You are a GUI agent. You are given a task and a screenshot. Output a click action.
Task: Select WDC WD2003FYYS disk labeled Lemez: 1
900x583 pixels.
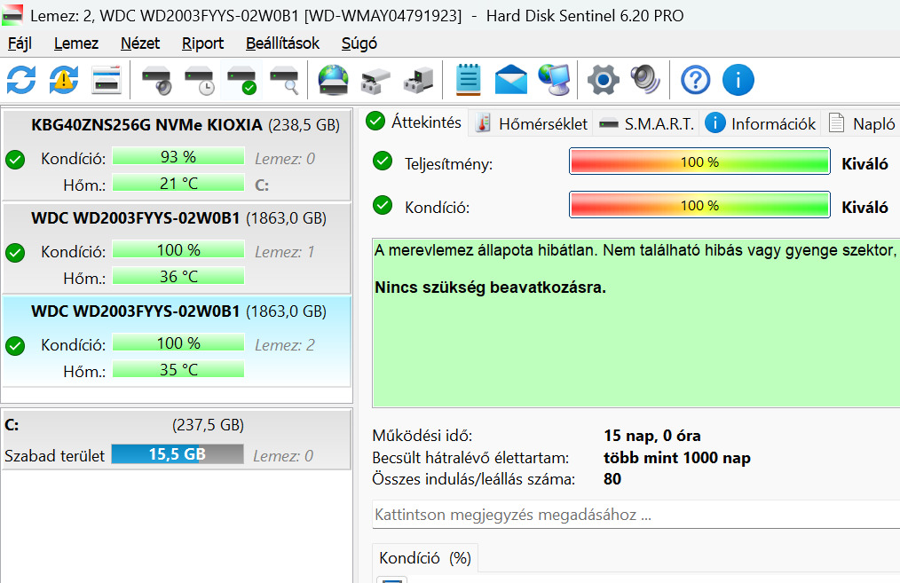pos(177,248)
